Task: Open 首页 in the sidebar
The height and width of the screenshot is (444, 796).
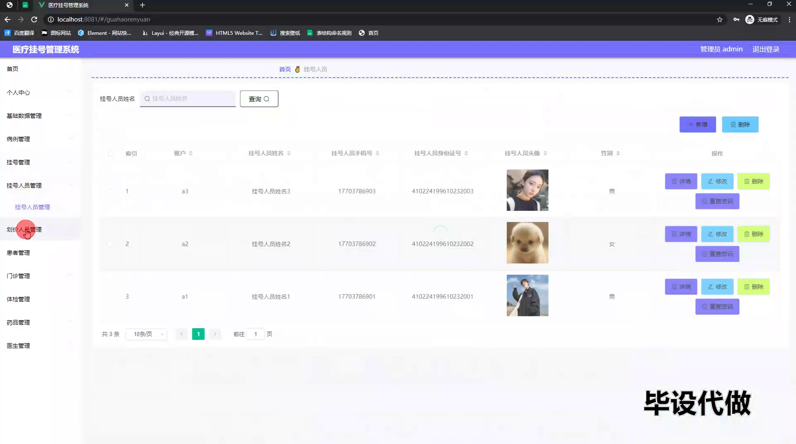Action: (x=40, y=69)
